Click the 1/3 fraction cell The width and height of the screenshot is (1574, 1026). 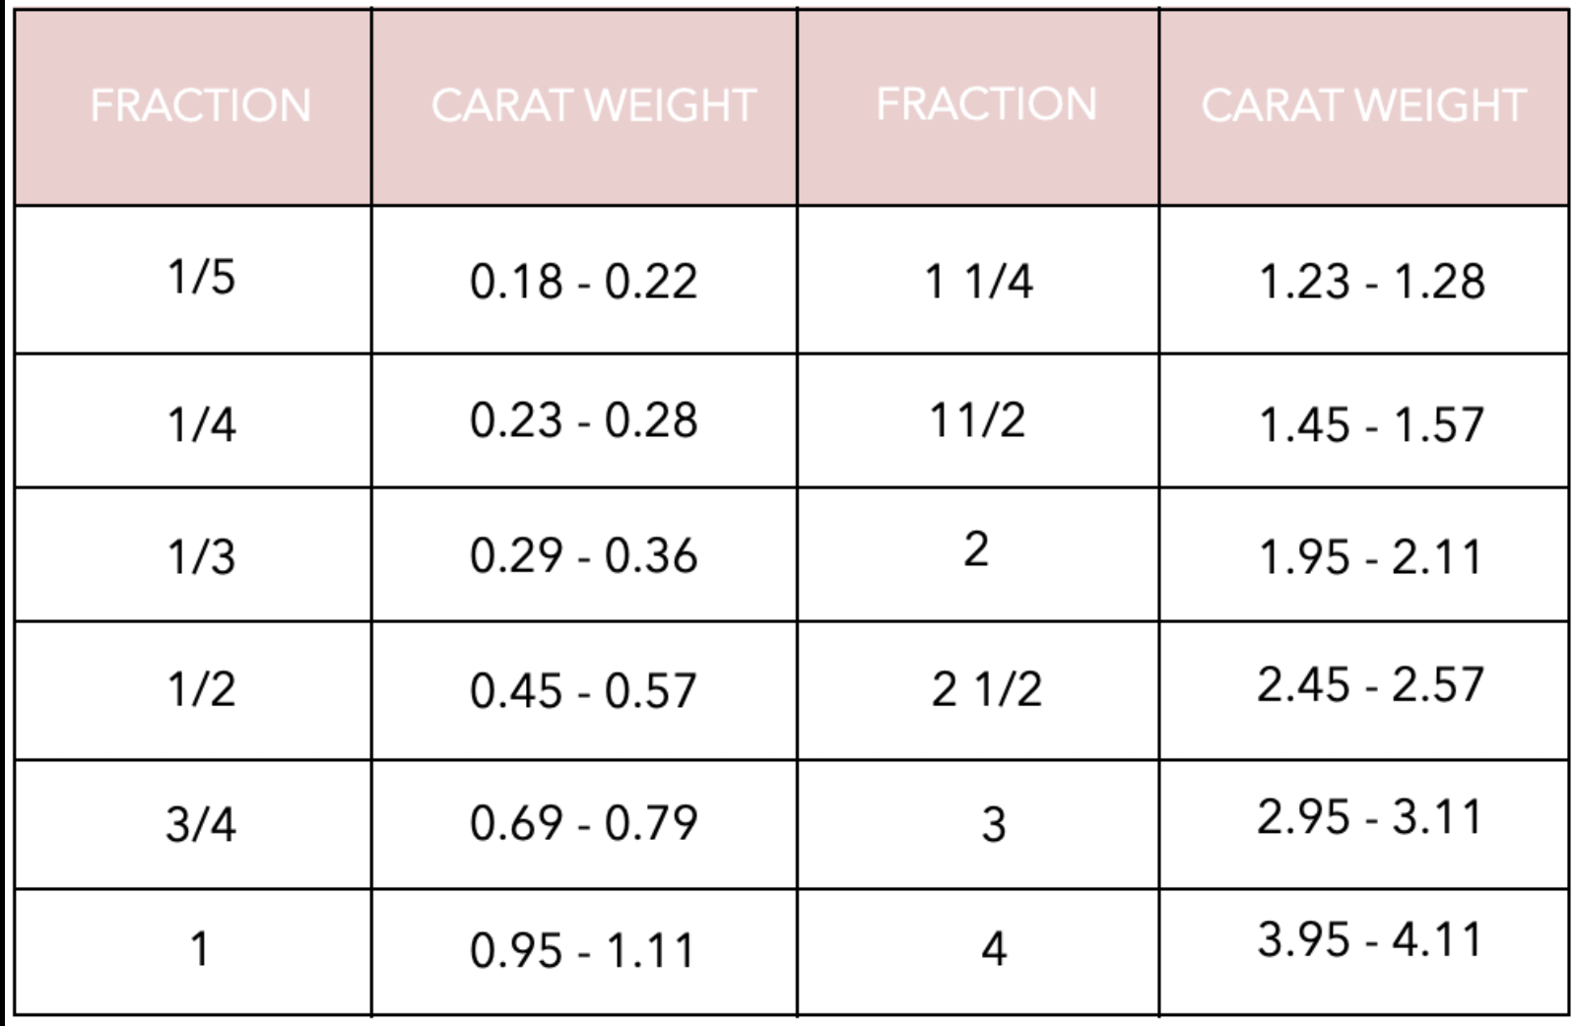click(x=201, y=556)
